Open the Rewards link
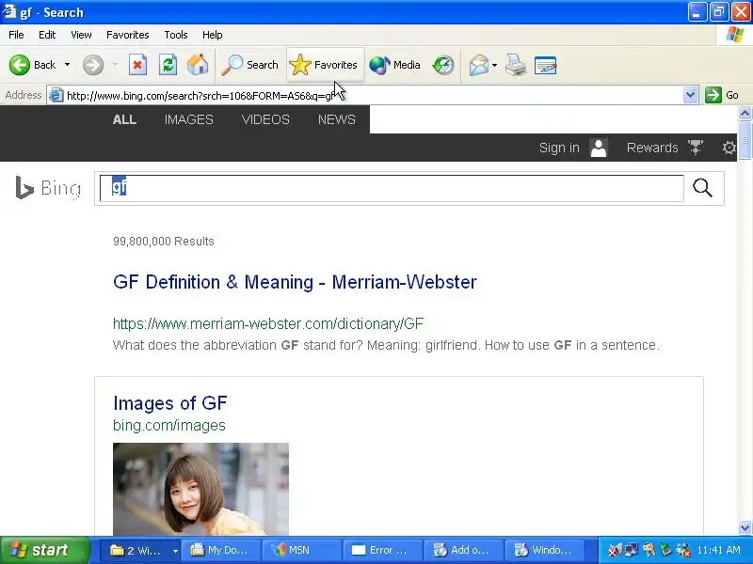Image resolution: width=753 pixels, height=564 pixels. (652, 148)
